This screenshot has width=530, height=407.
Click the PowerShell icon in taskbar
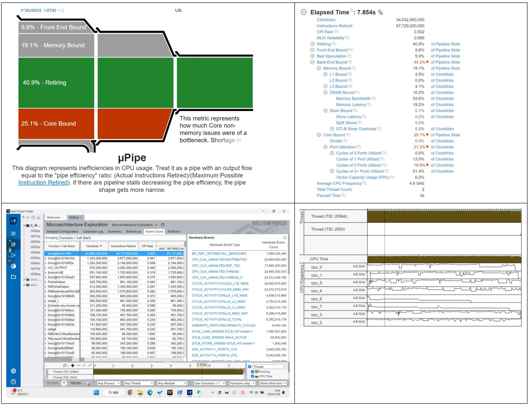point(180,393)
